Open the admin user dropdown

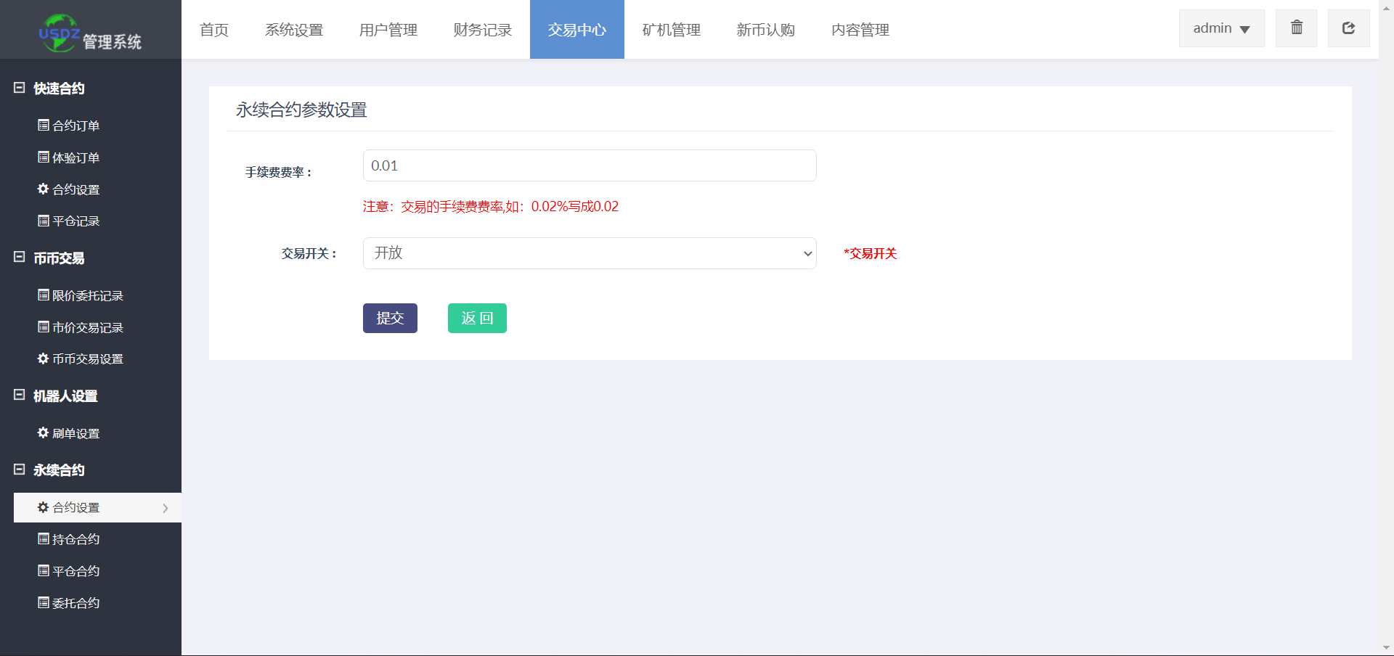pos(1221,28)
